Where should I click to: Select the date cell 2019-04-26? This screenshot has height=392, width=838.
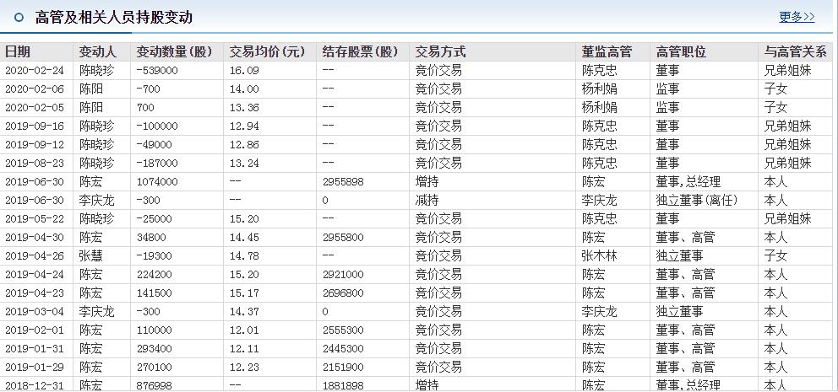34,256
